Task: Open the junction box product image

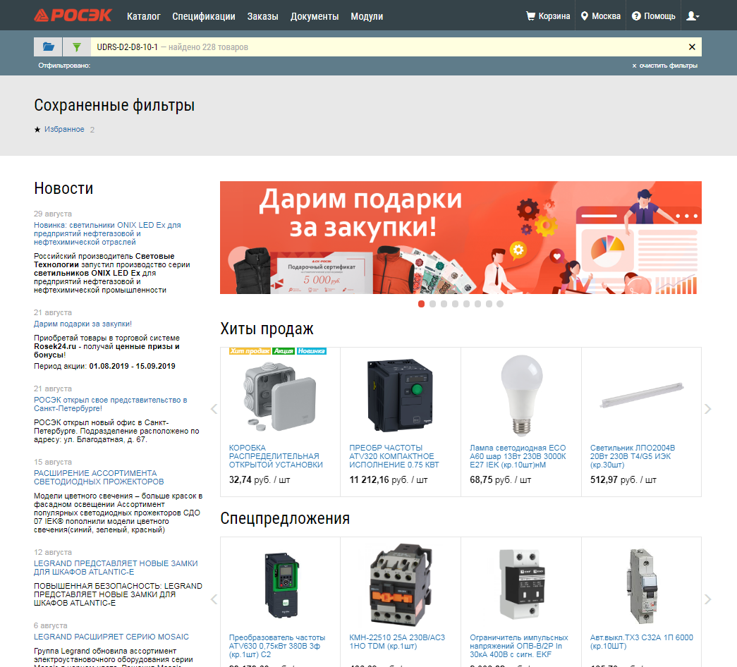Action: [x=280, y=397]
